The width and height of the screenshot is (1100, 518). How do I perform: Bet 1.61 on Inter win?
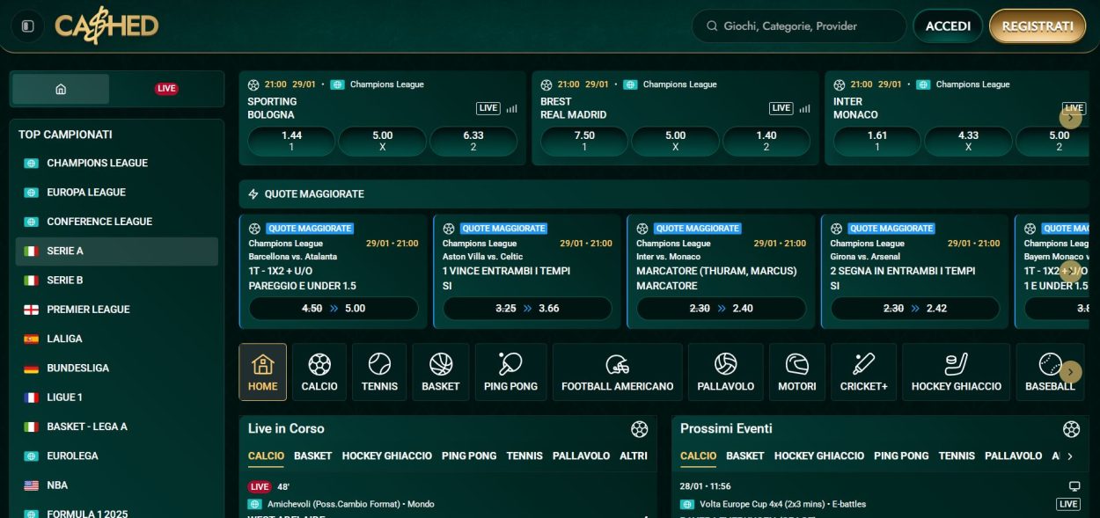pyautogui.click(x=877, y=142)
